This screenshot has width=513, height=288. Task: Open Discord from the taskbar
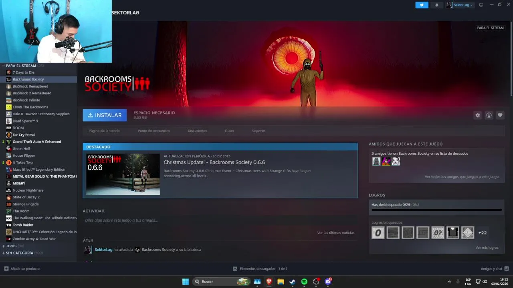(328, 282)
